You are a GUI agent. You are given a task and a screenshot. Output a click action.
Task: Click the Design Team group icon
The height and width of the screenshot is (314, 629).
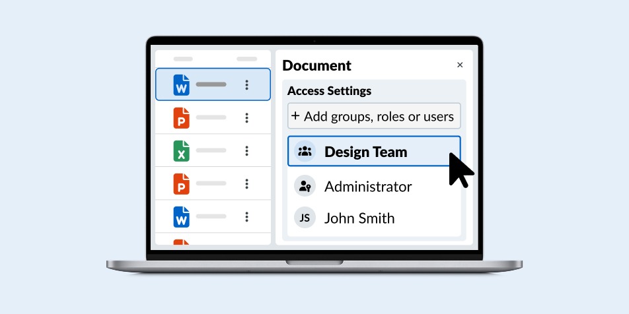pos(305,152)
